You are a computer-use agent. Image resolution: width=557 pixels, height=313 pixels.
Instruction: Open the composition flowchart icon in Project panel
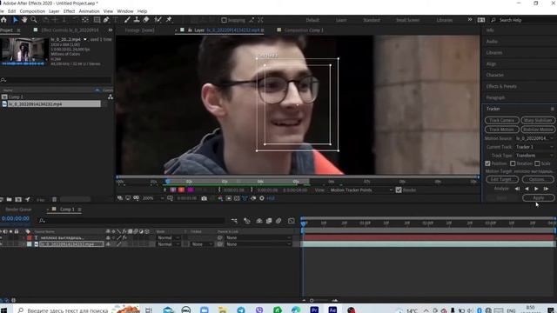pyautogui.click(x=111, y=97)
